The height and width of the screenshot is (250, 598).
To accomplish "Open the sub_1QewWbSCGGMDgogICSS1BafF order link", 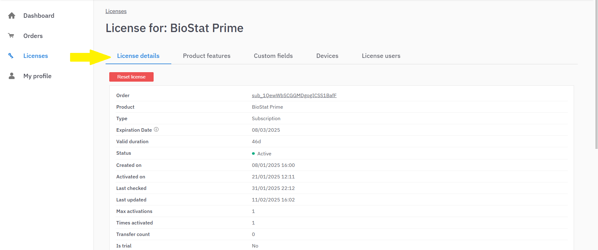I will (x=294, y=95).
